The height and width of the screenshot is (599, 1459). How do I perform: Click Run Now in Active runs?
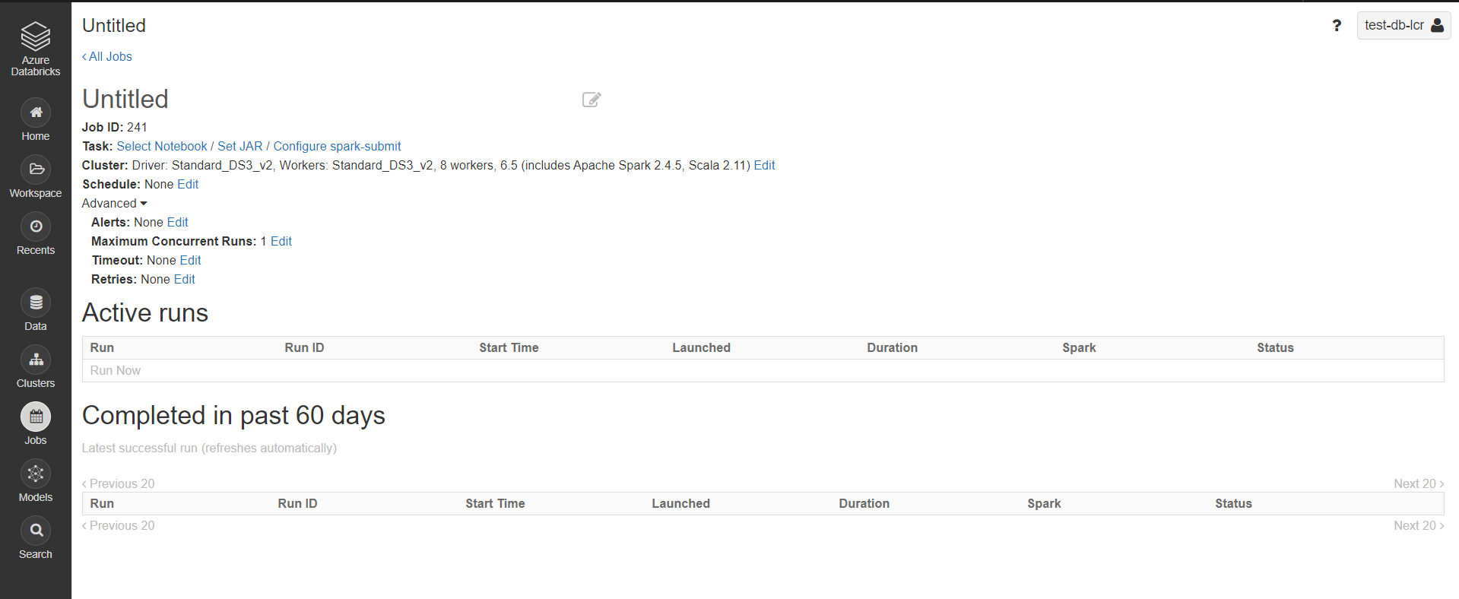pyautogui.click(x=116, y=370)
